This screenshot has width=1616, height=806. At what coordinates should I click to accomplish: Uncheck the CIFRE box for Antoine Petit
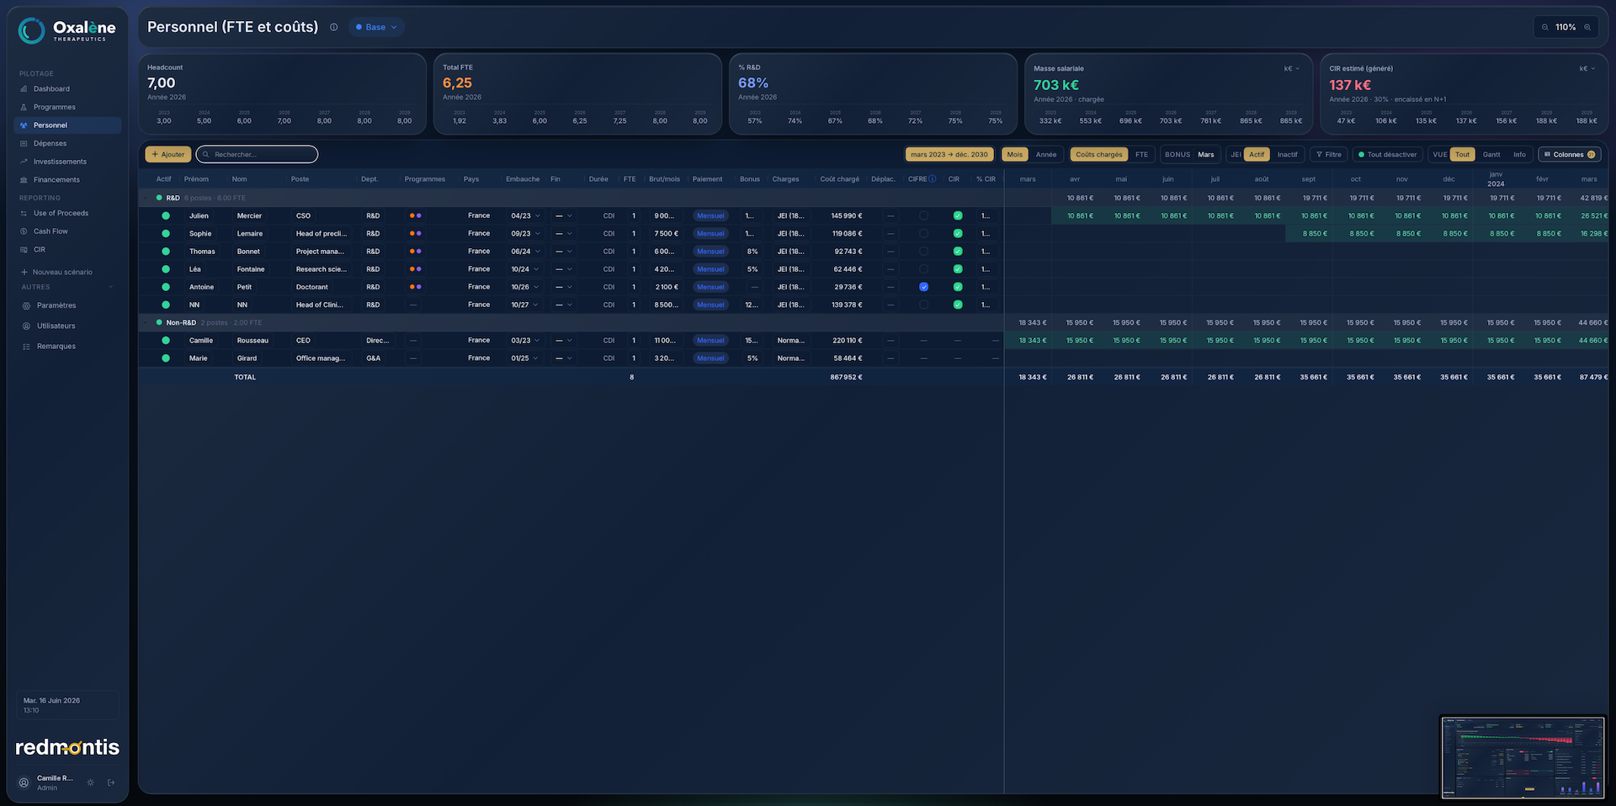[923, 287]
